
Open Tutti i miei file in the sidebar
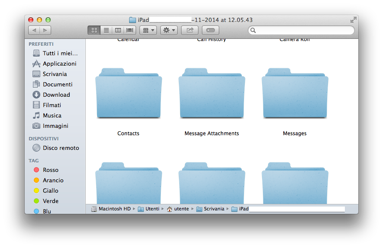55,53
